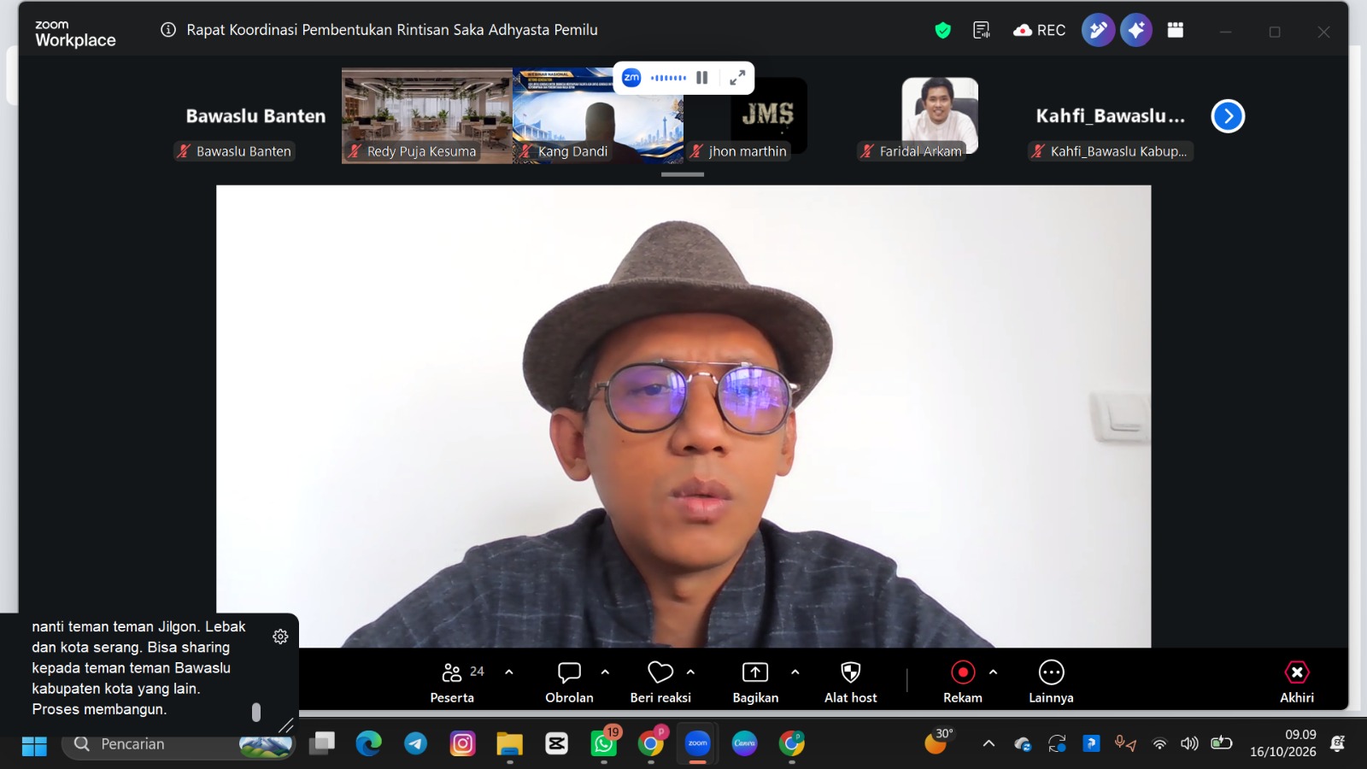Open caption settings gear icon
Screen dimensions: 1367x769
coord(280,637)
